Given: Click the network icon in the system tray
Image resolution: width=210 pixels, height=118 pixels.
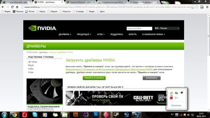Looking at the screenshot, I should click(193, 115).
